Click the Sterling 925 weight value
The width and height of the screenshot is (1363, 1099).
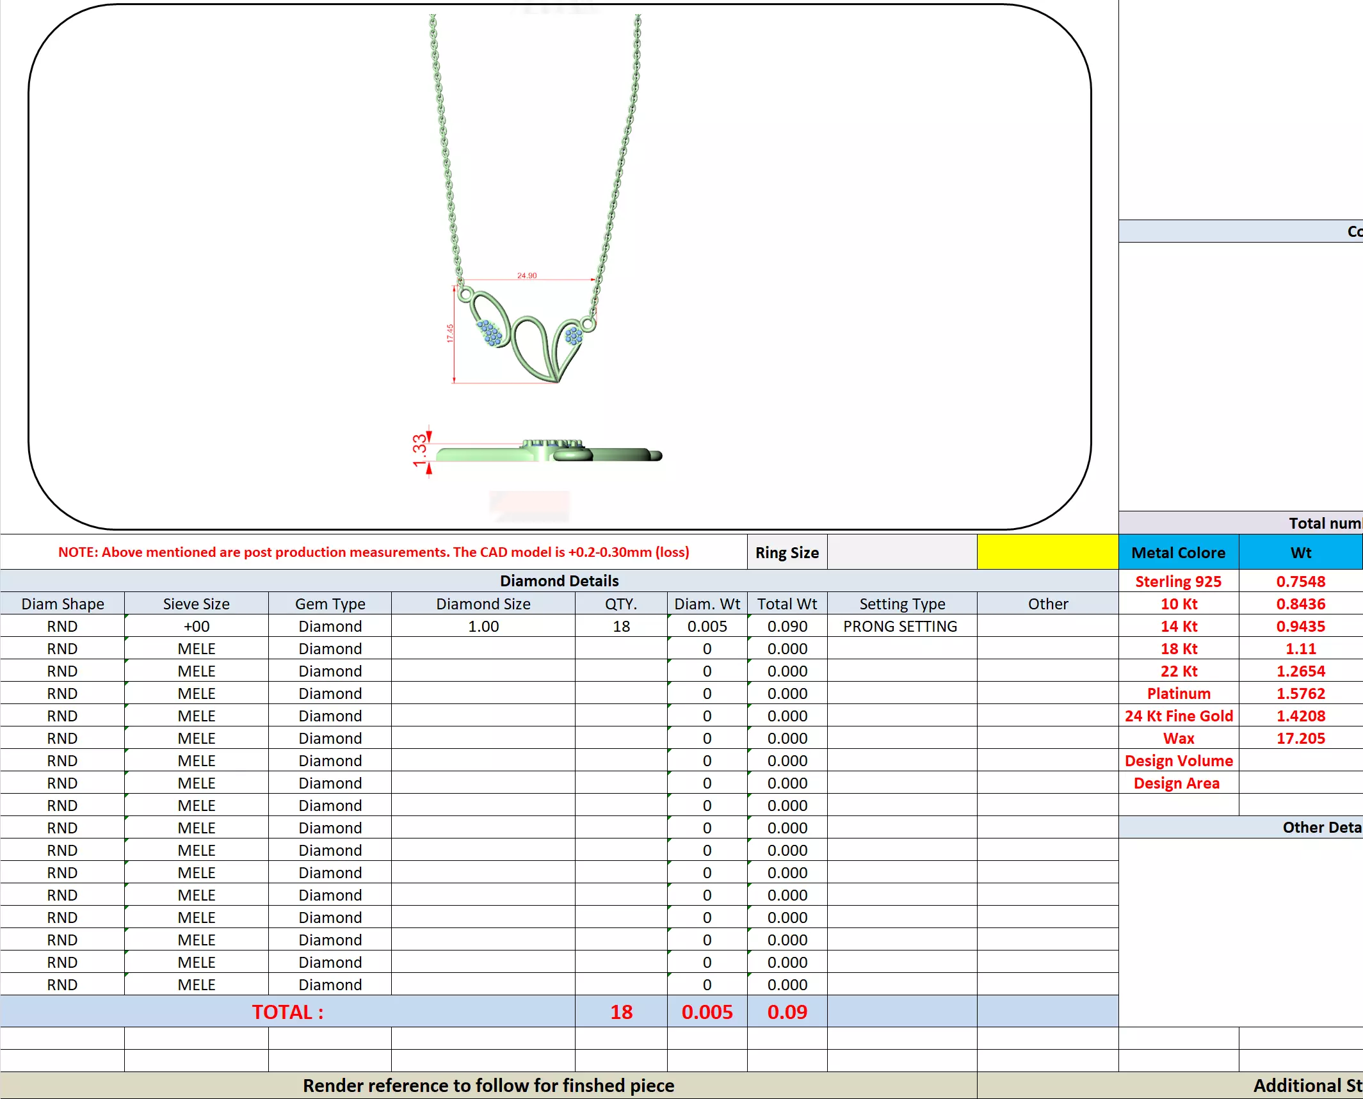1300,581
